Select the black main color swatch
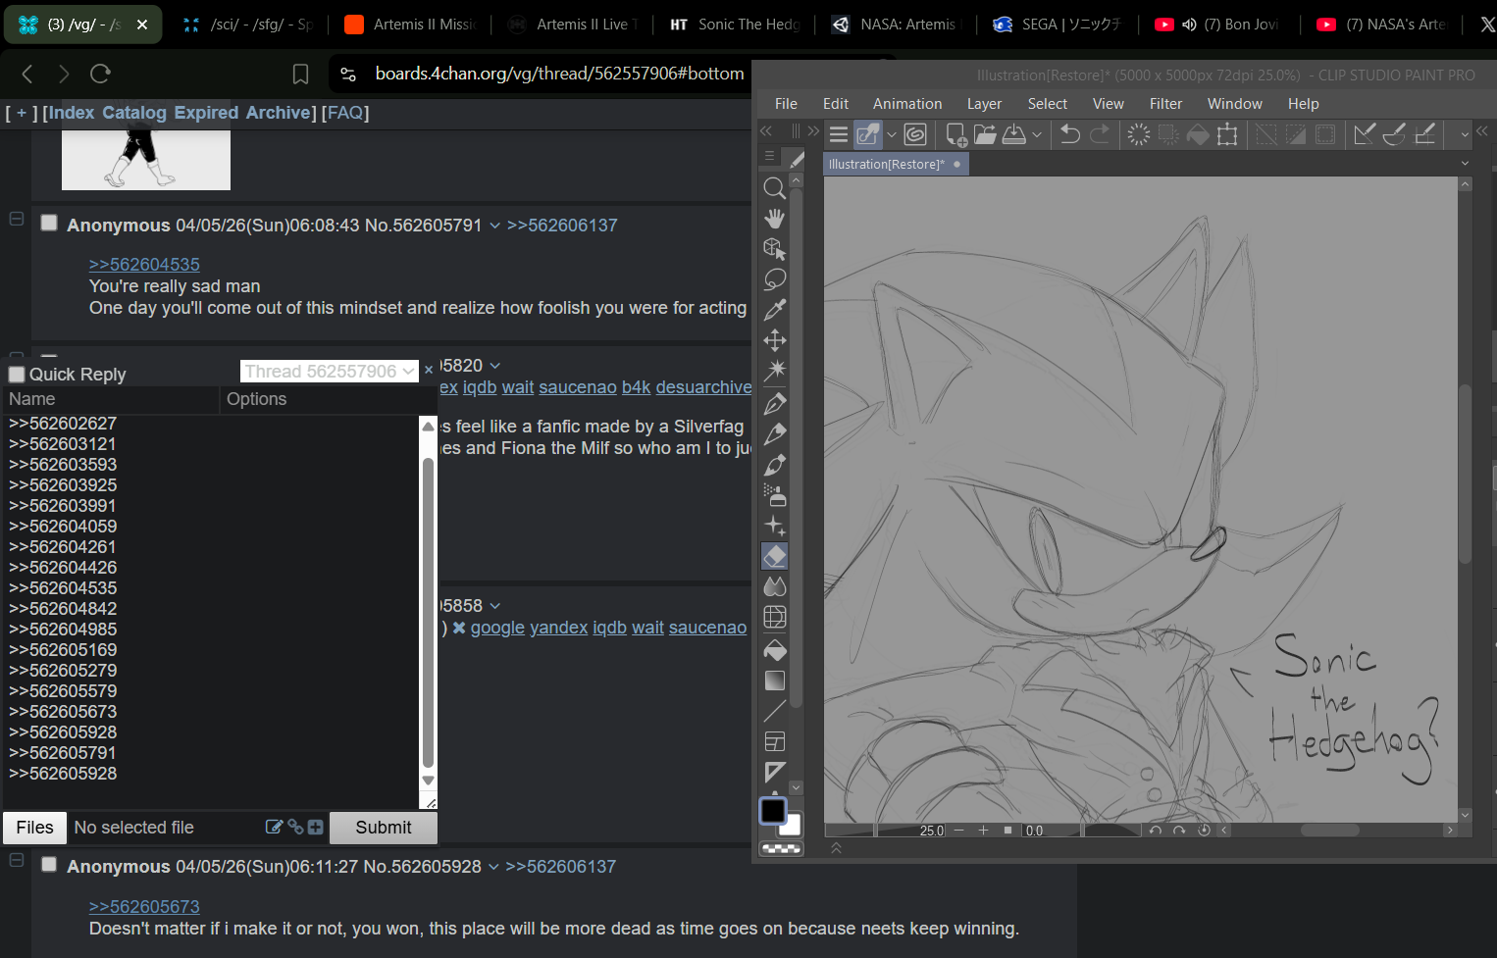Viewport: 1497px width, 958px height. [x=773, y=811]
